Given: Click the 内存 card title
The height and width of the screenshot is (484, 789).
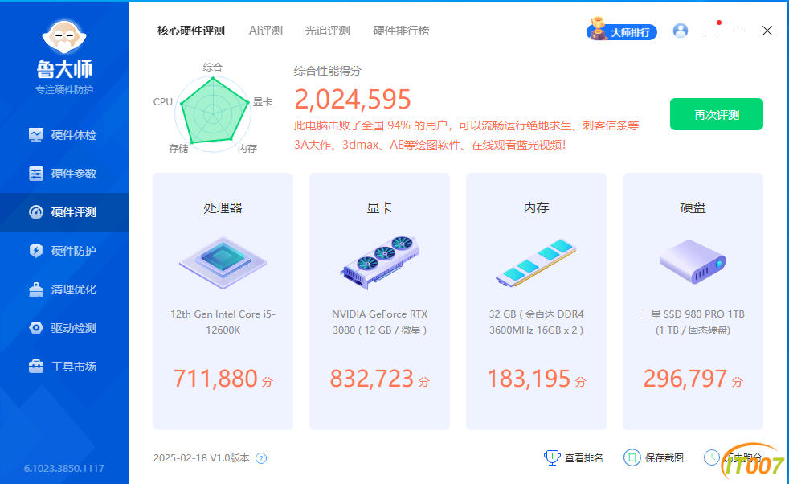Looking at the screenshot, I should [536, 208].
